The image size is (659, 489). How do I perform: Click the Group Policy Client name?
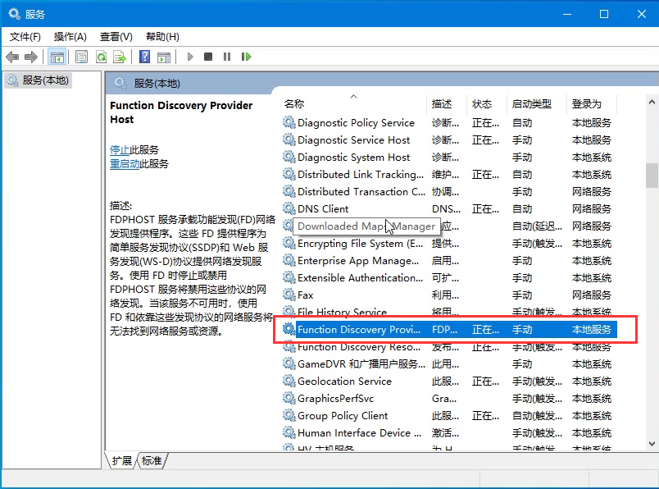pos(343,415)
